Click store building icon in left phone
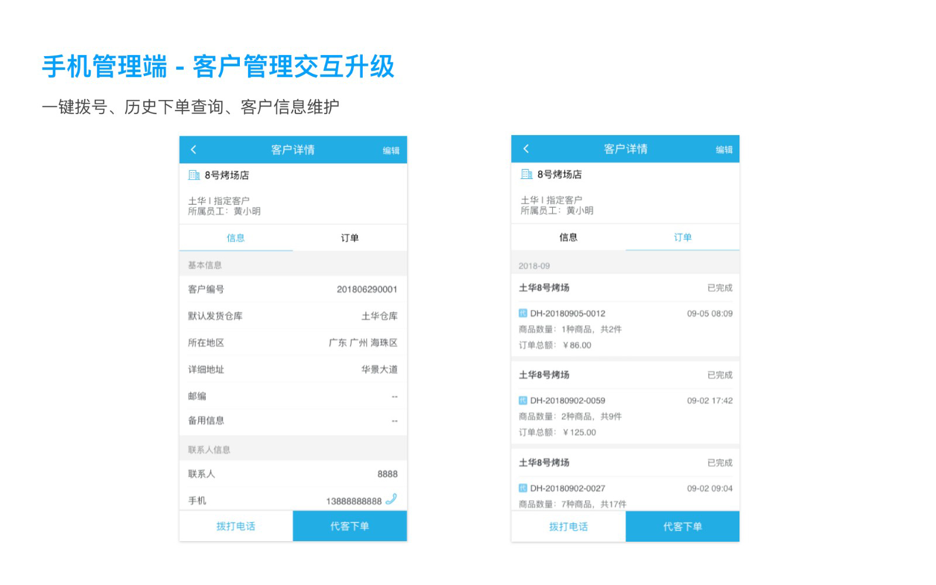Image resolution: width=936 pixels, height=585 pixels. tap(194, 175)
